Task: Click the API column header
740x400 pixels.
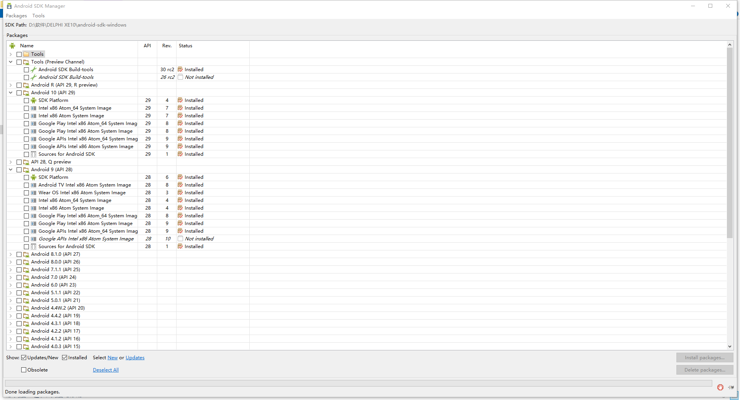Action: (x=147, y=46)
